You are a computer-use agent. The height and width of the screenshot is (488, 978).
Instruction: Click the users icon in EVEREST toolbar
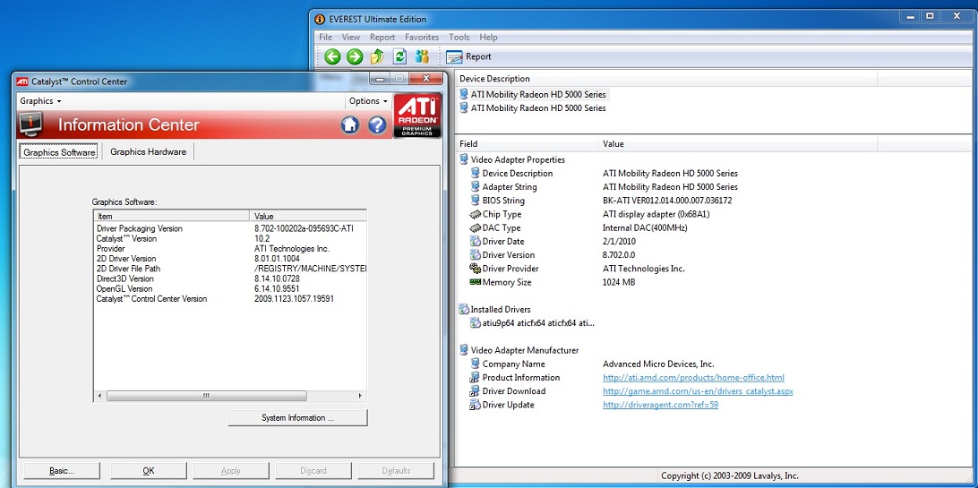(x=422, y=56)
